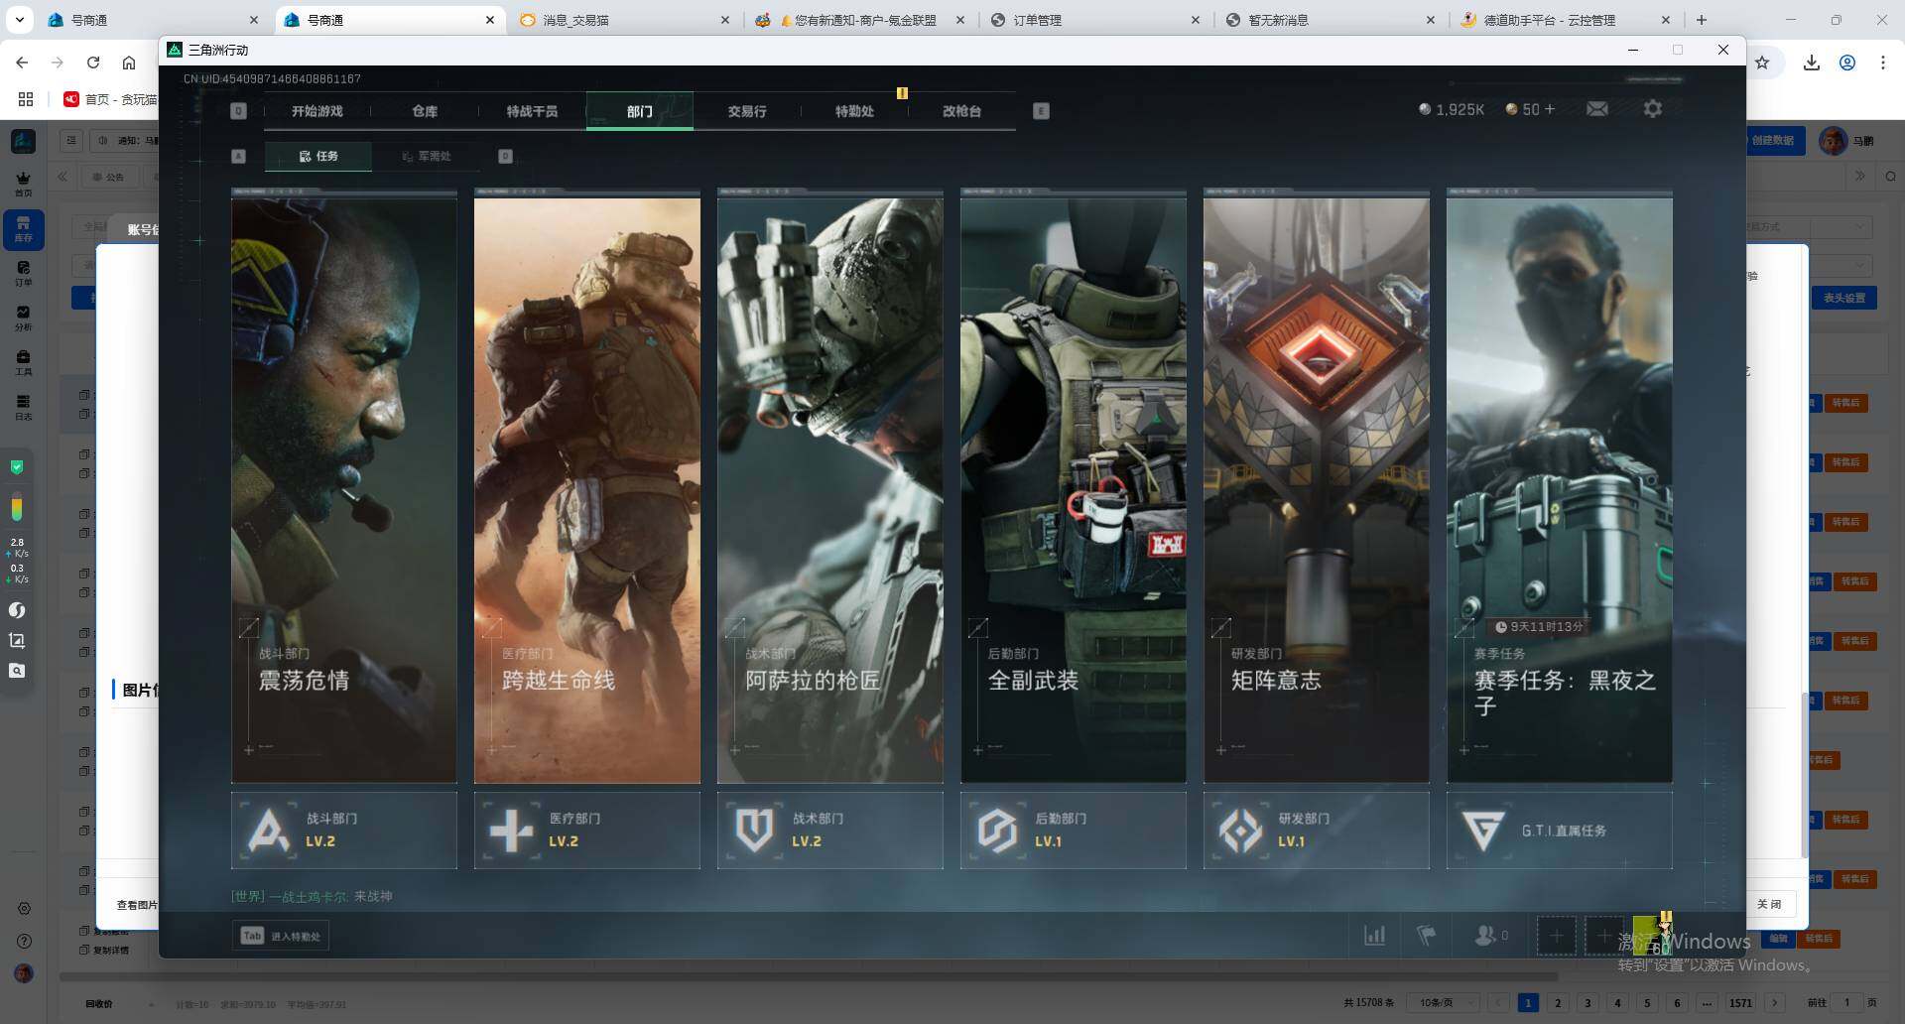Click the 关闭 button in the dialog
The height and width of the screenshot is (1024, 1905).
pyautogui.click(x=1769, y=904)
